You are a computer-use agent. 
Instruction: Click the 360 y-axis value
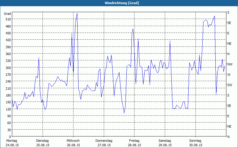click(8, 54)
